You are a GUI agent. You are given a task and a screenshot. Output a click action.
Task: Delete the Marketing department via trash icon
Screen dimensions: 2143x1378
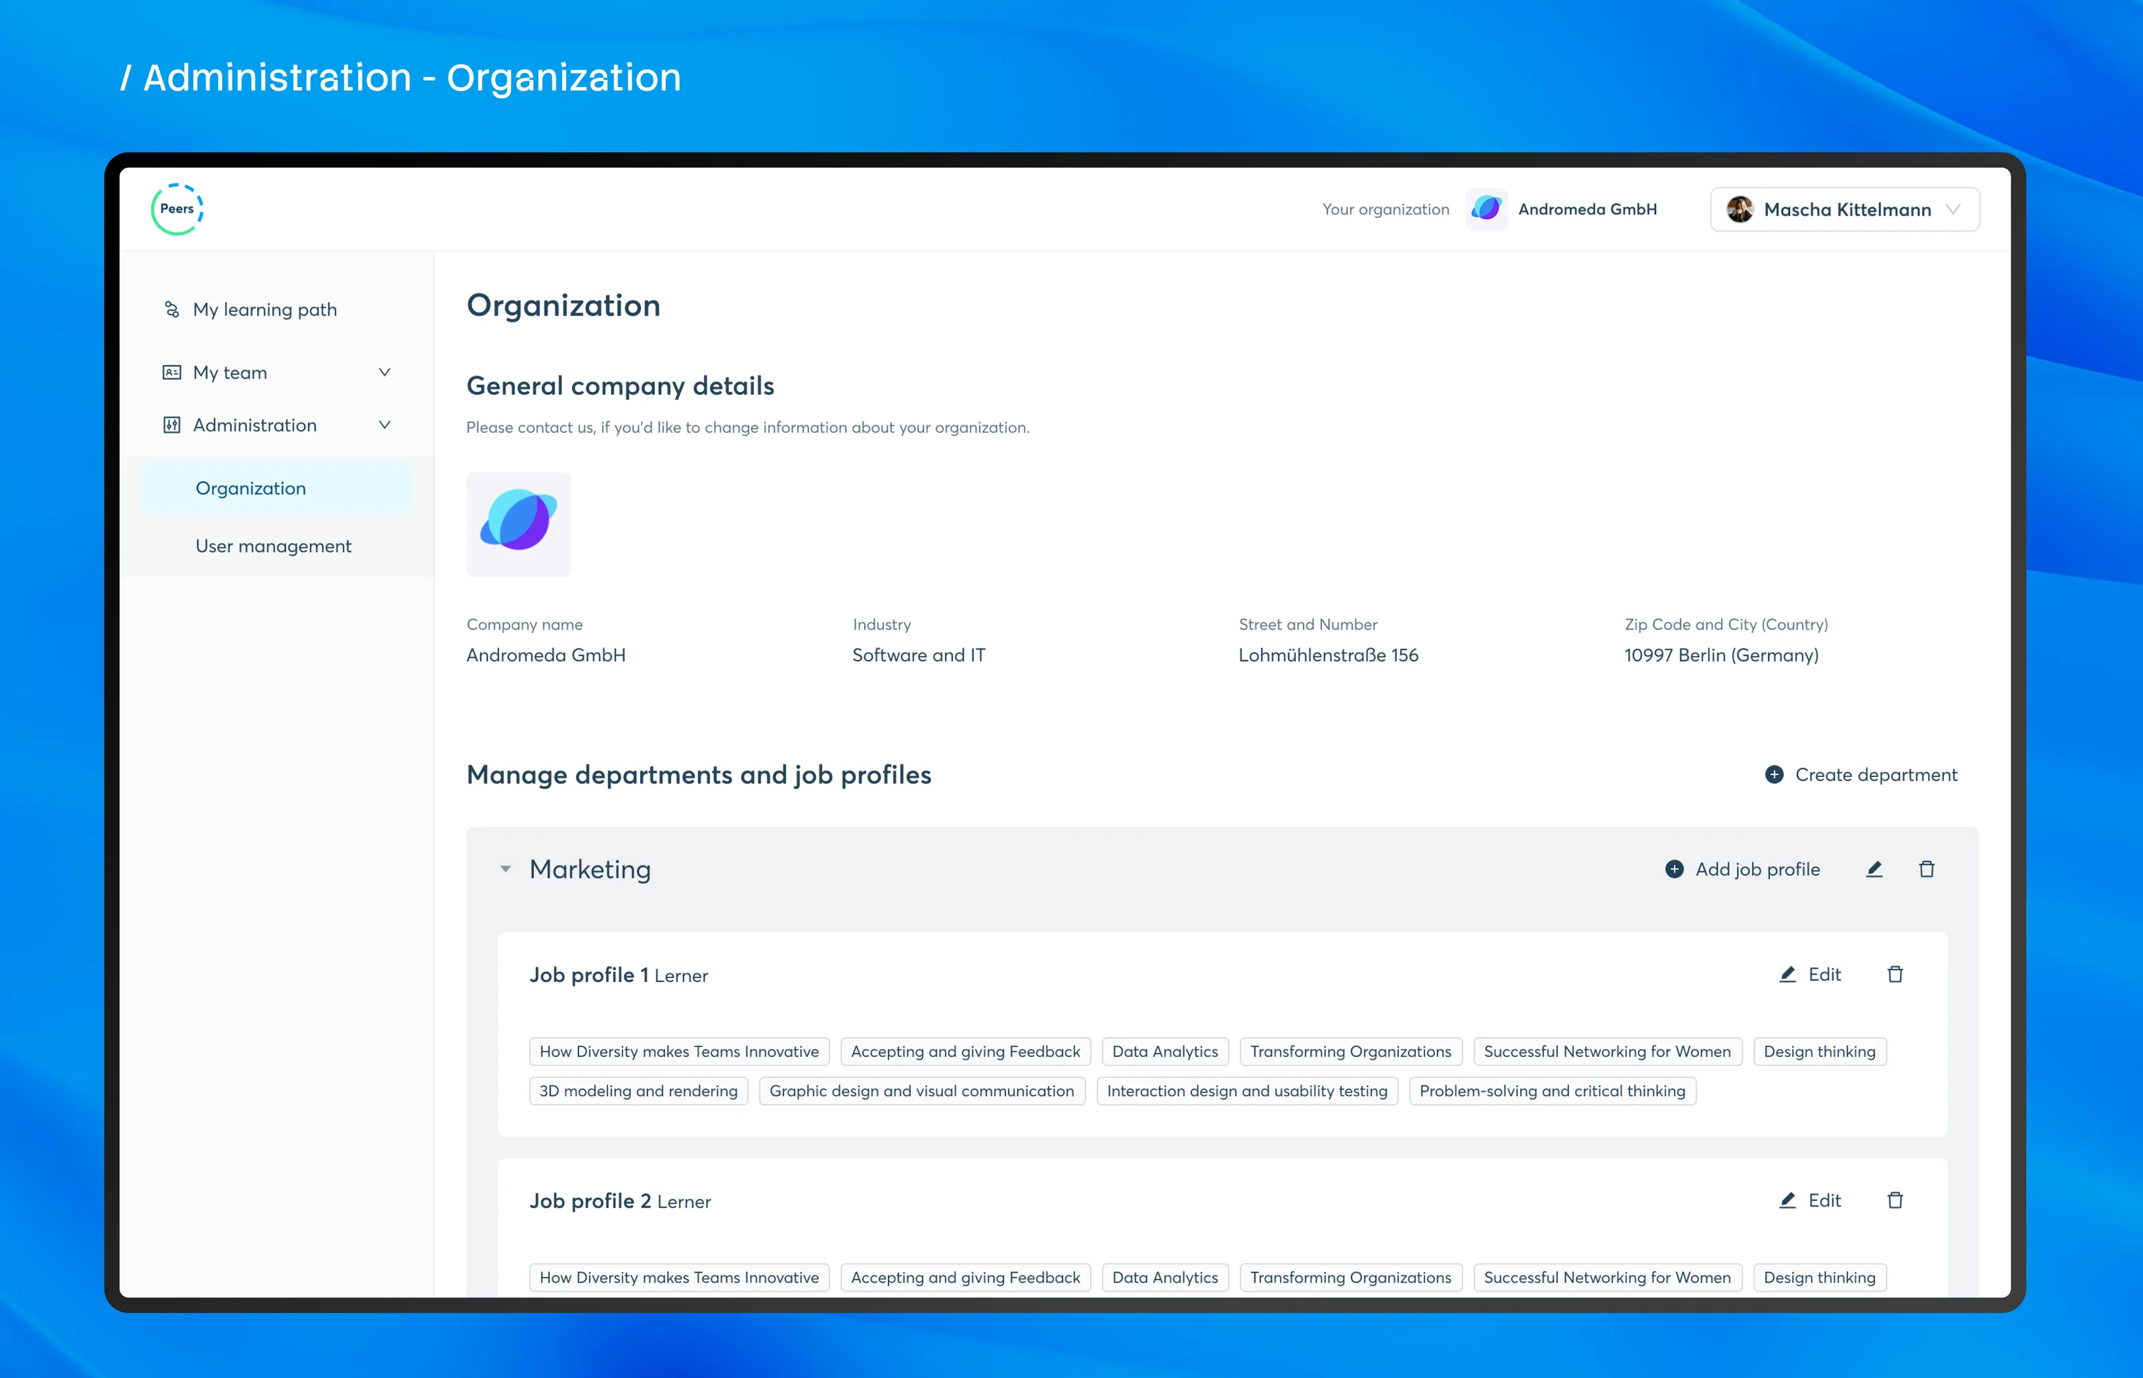coord(1927,870)
